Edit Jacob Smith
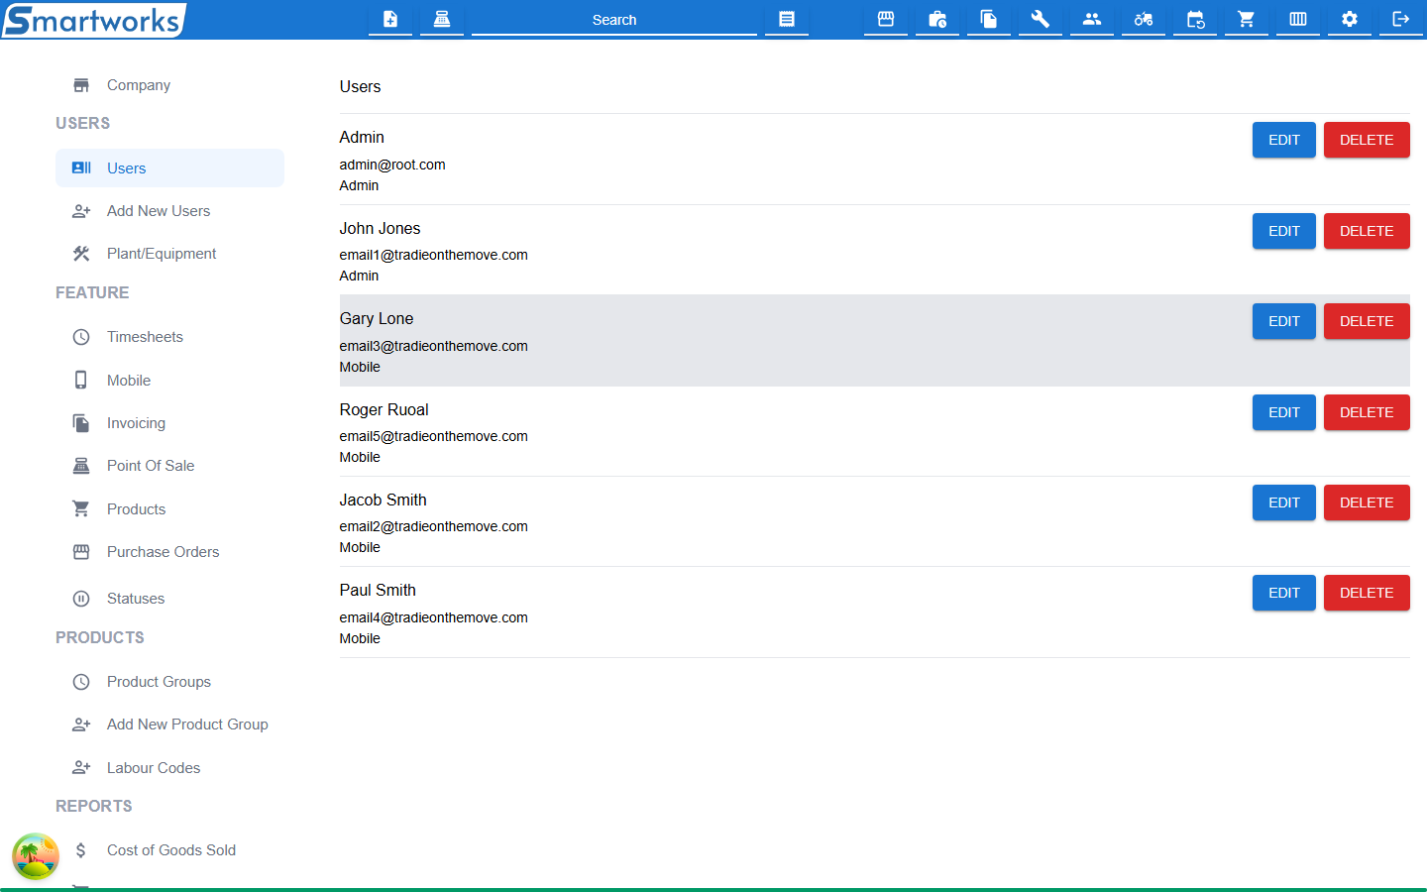Screen dimensions: 1427x892 (1284, 502)
